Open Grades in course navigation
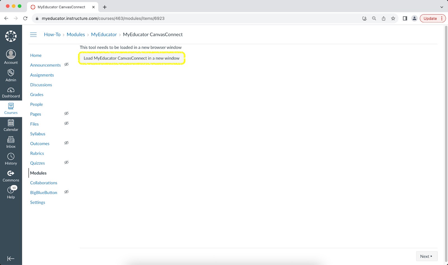Viewport: 448px width, 265px height. 37,94
